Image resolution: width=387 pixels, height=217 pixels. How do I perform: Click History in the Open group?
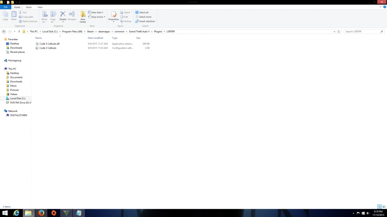[126, 21]
